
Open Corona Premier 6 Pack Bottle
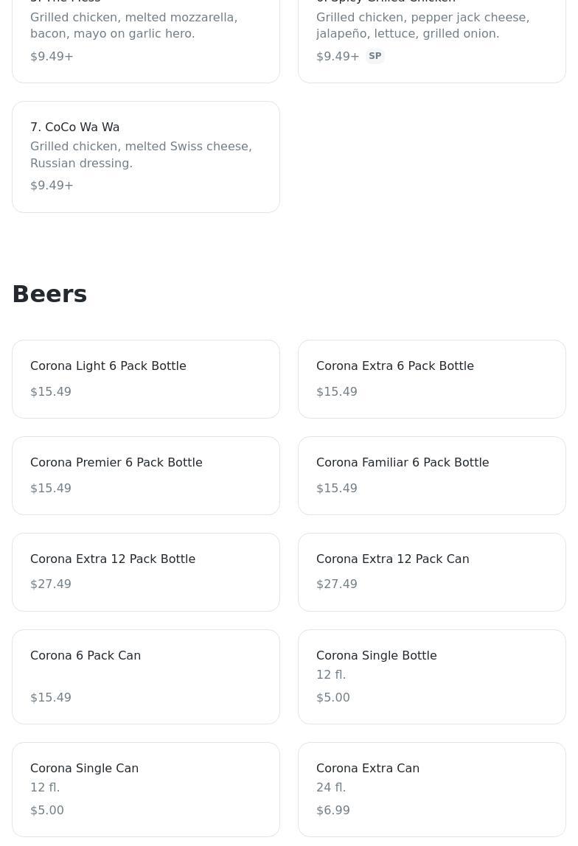(146, 476)
